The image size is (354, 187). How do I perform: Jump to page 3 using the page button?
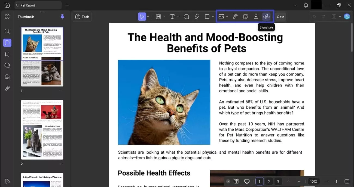pos(278,181)
